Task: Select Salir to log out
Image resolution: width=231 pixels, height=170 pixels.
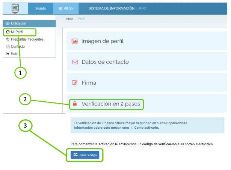Action: (x=14, y=54)
